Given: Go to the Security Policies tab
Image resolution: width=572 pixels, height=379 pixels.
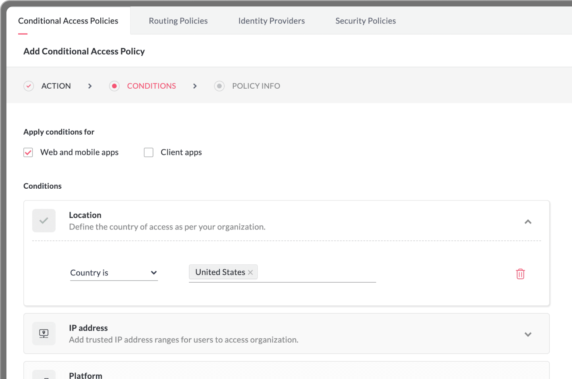Looking at the screenshot, I should (x=365, y=21).
